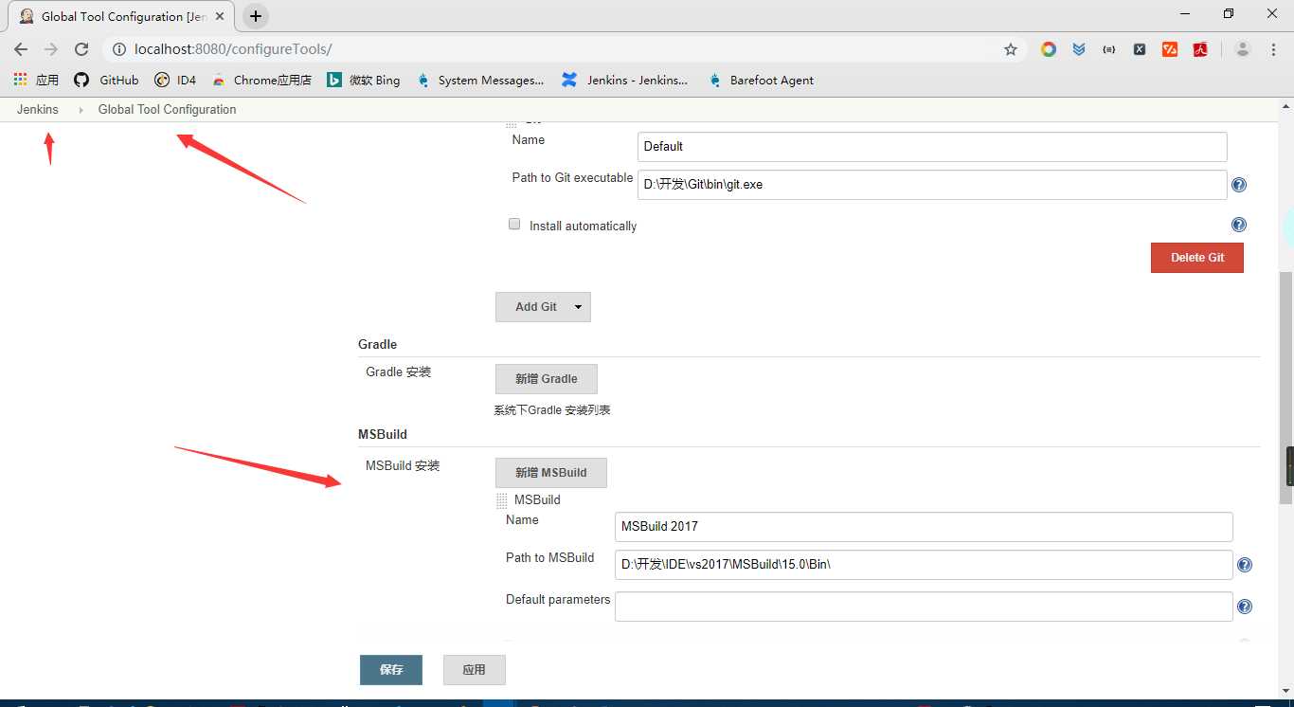Click the Jenkins breadcrumb link
This screenshot has height=707, width=1294.
38,110
